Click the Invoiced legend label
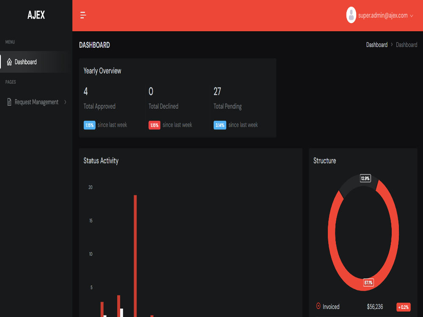This screenshot has width=423, height=317. point(331,306)
